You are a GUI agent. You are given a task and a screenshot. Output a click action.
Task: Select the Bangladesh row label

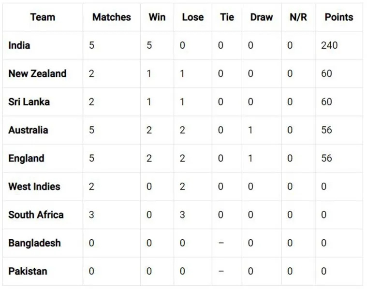[x=35, y=243]
